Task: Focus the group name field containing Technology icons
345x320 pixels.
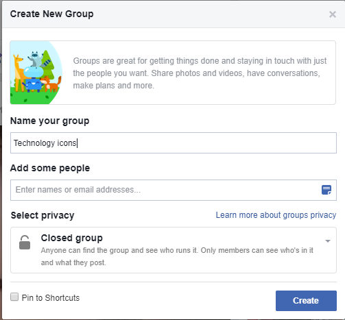Action: coord(174,143)
